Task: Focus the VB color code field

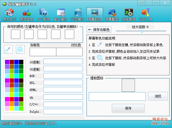Action: point(63,97)
